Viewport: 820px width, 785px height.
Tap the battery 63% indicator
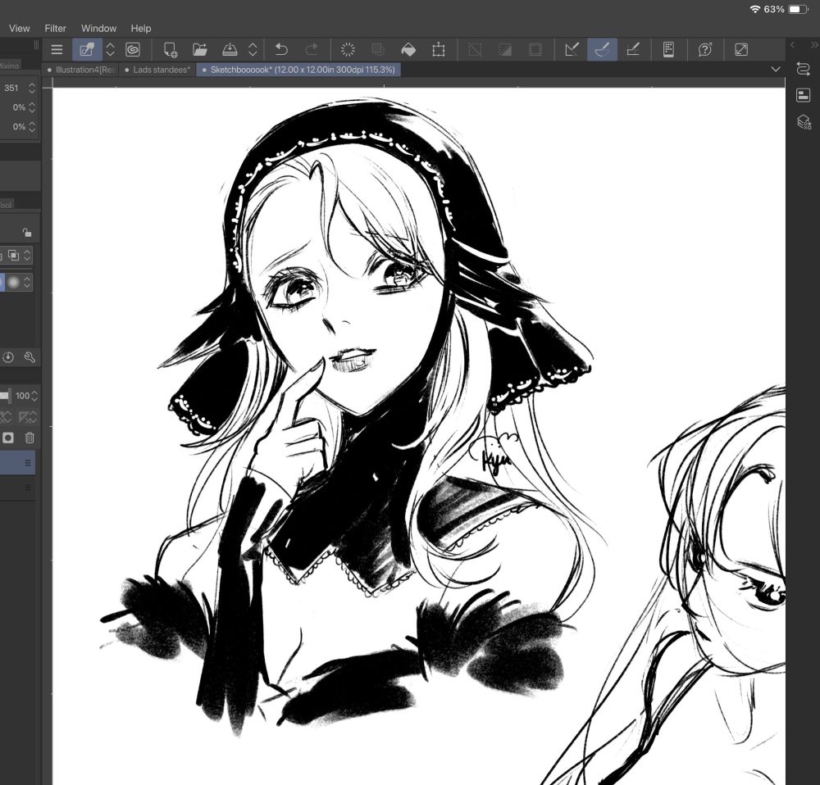coord(786,9)
